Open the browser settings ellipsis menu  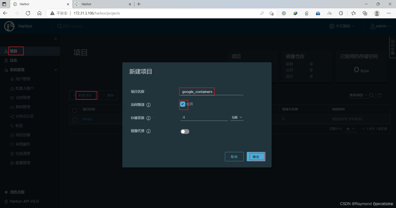point(389,13)
